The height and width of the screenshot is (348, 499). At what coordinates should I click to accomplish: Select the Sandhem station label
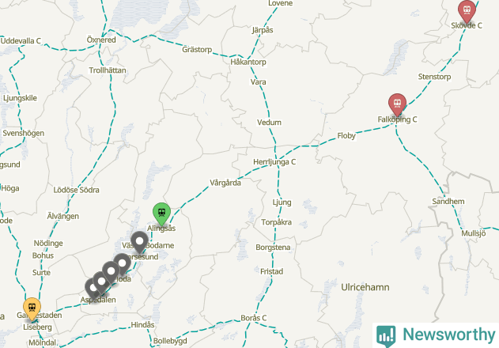pos(448,201)
